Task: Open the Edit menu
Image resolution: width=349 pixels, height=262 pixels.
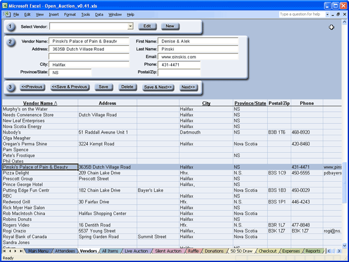Action: click(27, 15)
